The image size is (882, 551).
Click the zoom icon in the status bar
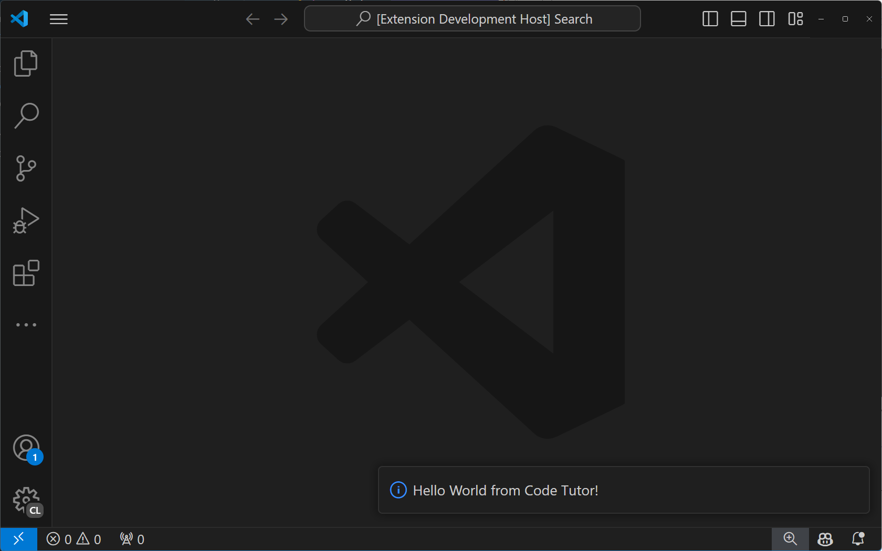790,539
